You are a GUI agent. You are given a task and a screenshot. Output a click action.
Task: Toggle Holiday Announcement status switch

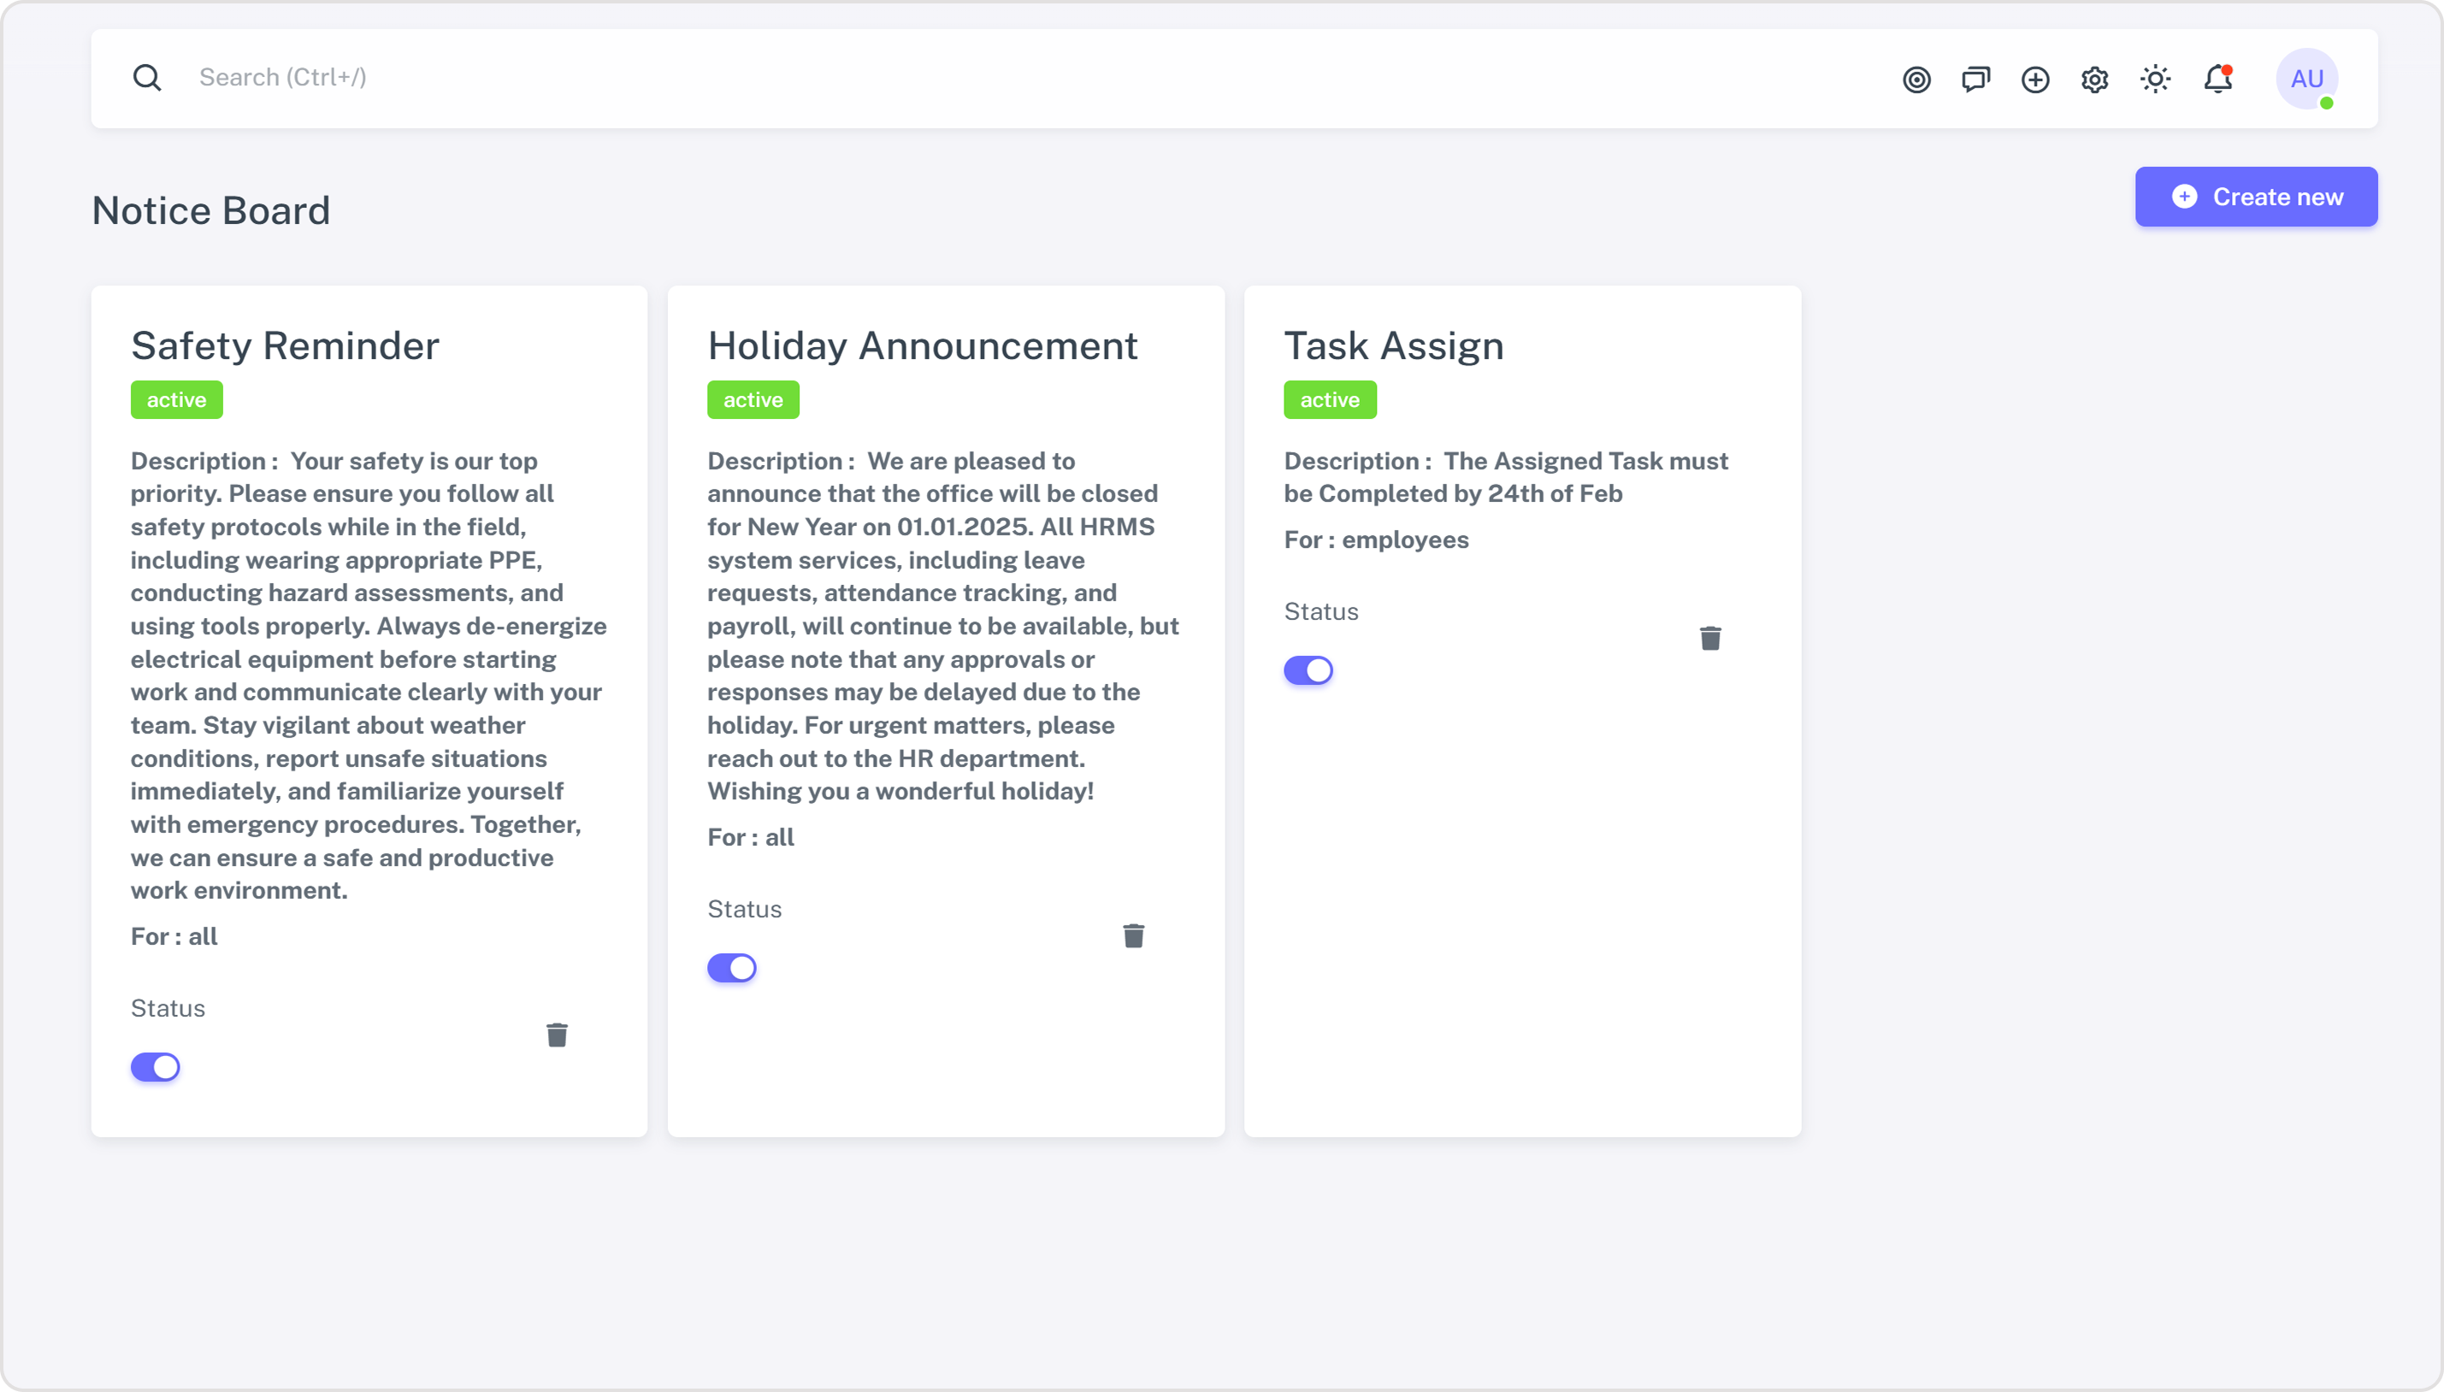point(733,968)
